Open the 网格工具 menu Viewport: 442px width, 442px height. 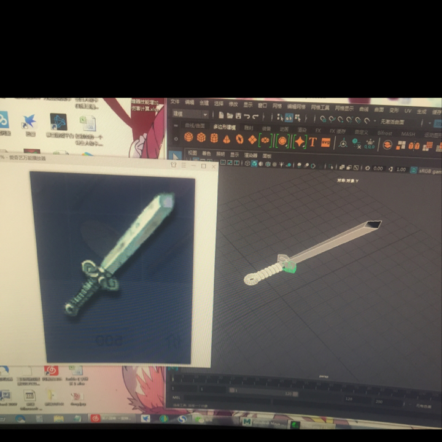[320, 107]
